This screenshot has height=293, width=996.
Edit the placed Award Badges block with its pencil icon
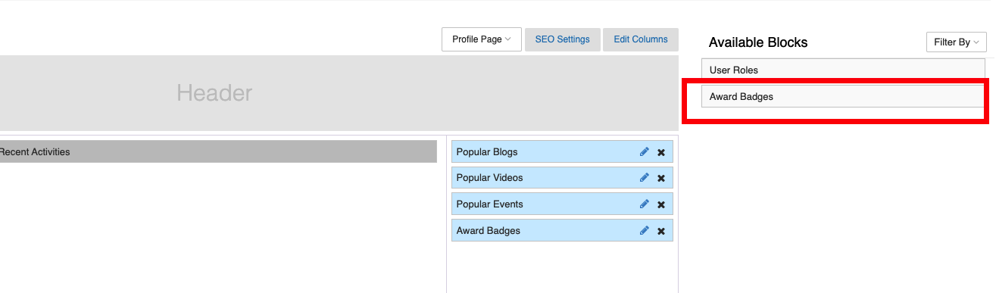click(x=645, y=231)
